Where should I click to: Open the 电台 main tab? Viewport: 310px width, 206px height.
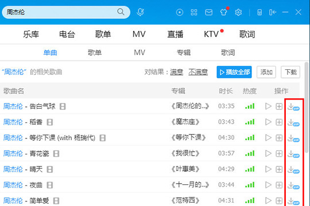[x=67, y=34]
